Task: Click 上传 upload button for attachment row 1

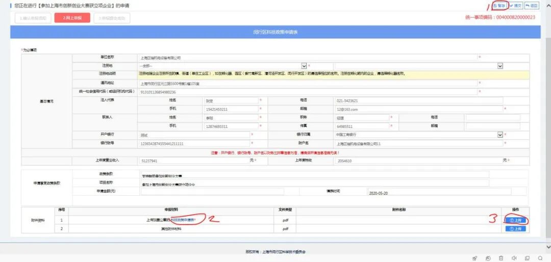Action: point(515,220)
